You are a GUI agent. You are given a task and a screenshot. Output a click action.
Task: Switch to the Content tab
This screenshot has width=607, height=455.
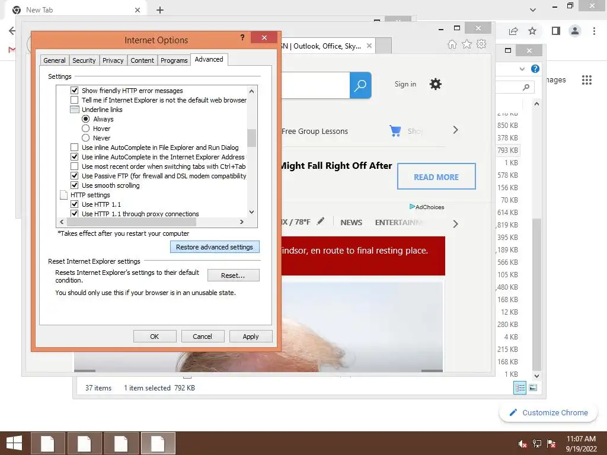pyautogui.click(x=142, y=60)
